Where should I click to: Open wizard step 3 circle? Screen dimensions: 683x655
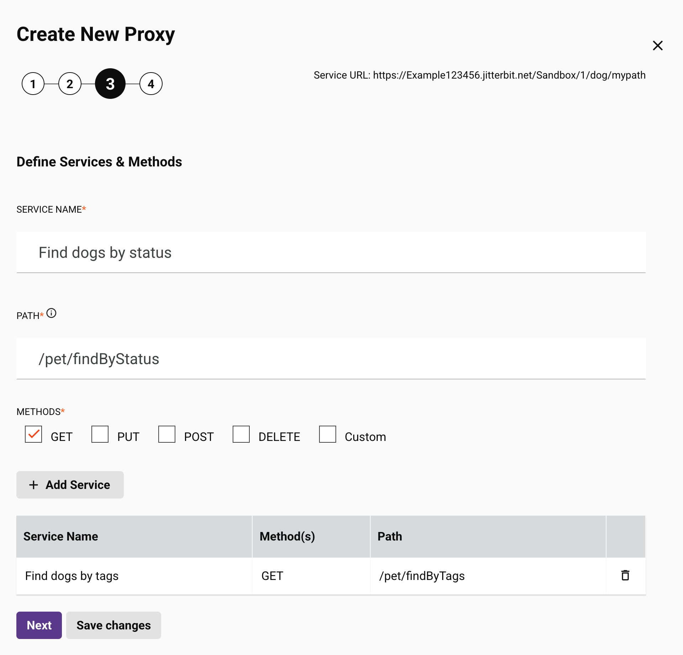(x=110, y=84)
